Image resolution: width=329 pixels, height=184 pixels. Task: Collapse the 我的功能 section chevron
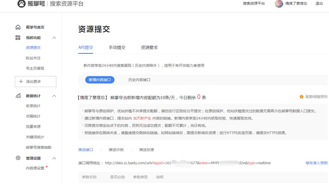click(x=54, y=38)
